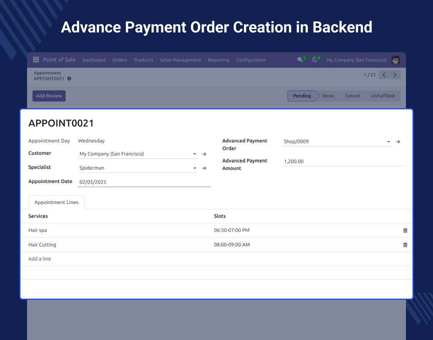Click the Appointment Date field 02/05/2025
Viewport: 433px width, 340px height.
coord(144,182)
